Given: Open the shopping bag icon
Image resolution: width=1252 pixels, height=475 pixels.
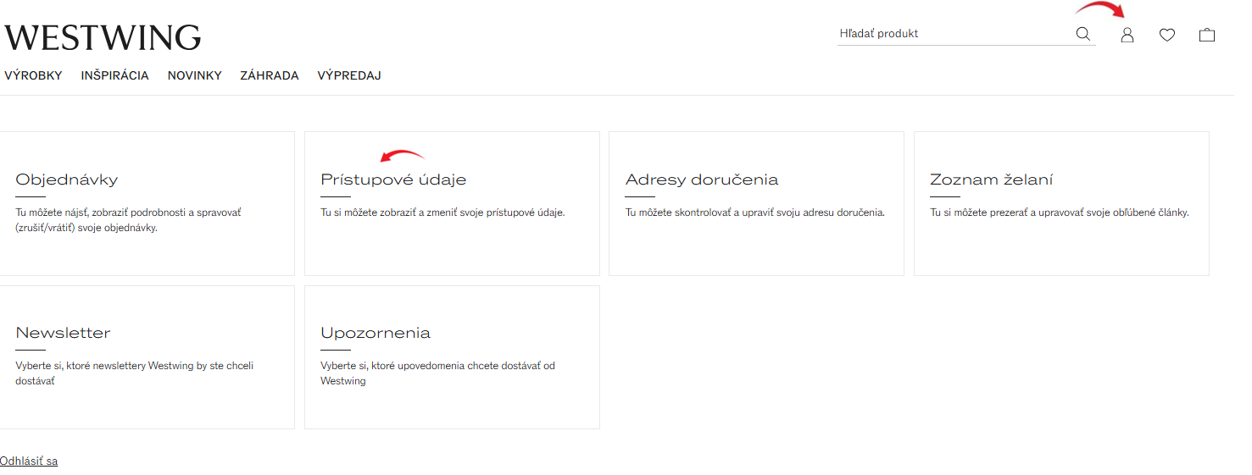Looking at the screenshot, I should pyautogui.click(x=1207, y=35).
